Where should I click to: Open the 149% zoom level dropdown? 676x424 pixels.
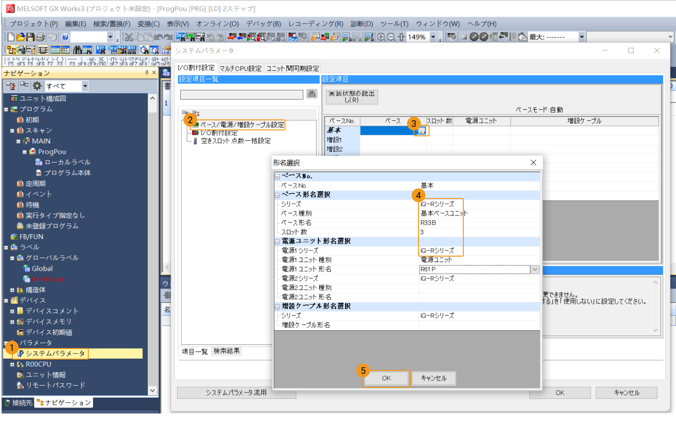tap(433, 37)
